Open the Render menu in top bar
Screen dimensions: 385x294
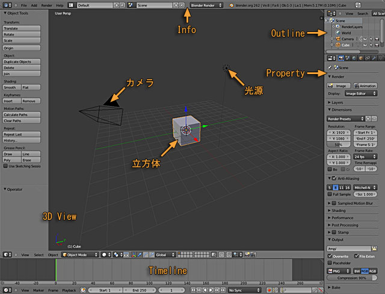pos(46,5)
